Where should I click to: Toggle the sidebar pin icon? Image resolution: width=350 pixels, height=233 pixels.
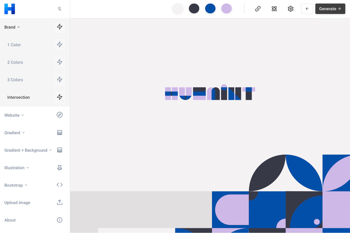60,9
